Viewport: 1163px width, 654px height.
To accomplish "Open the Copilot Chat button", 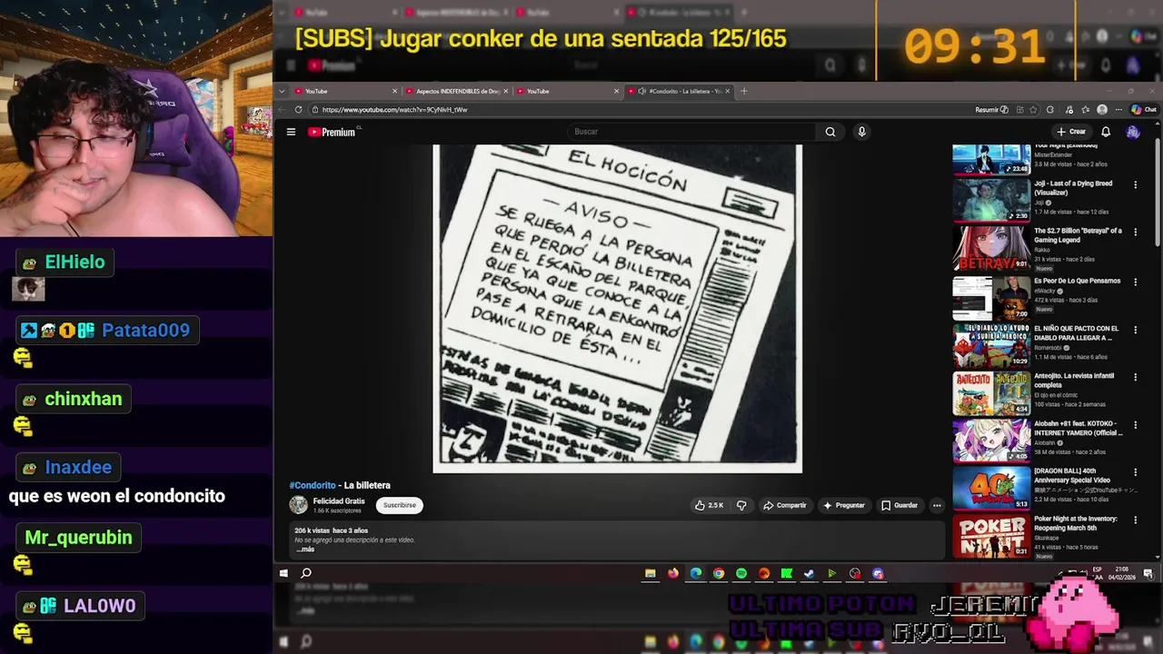I will point(1144,110).
